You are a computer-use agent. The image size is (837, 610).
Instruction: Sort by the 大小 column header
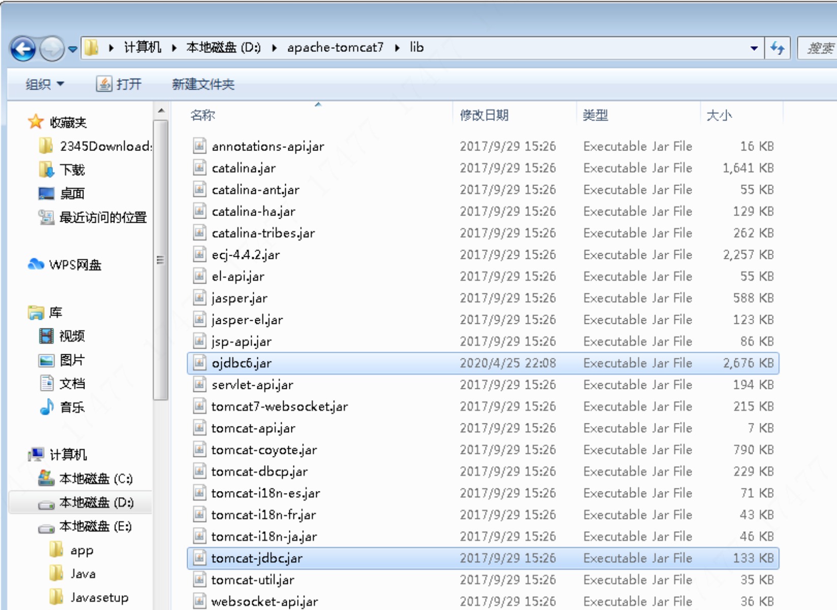[719, 115]
